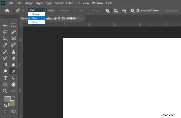Open the gear pen options icon
Viewport: 181px width, 118px height.
(x=132, y=11)
